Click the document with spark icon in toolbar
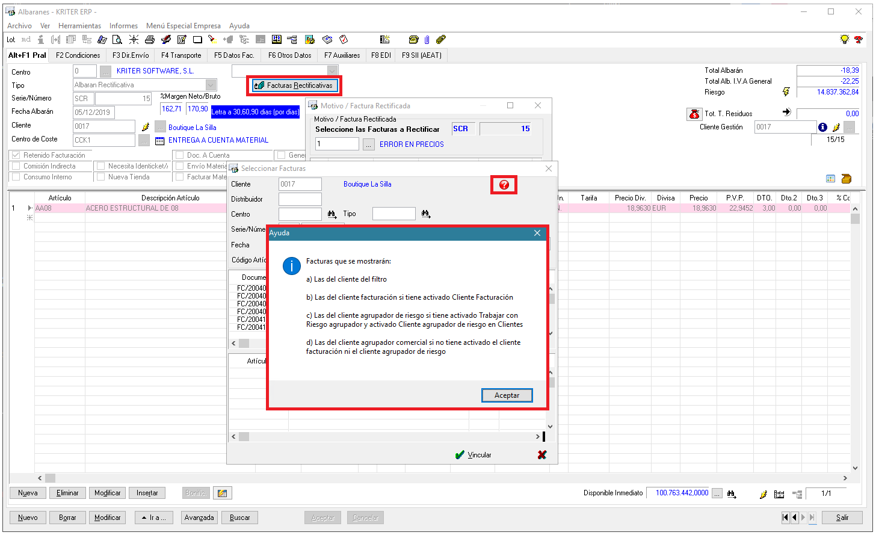 point(385,40)
